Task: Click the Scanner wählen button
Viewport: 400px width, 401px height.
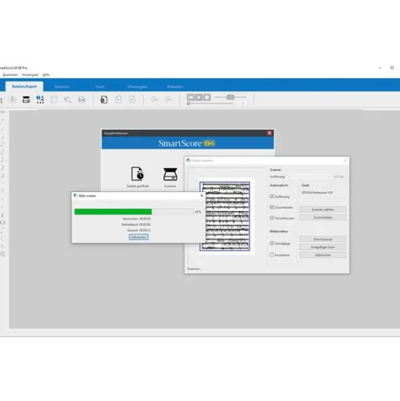Action: [323, 210]
